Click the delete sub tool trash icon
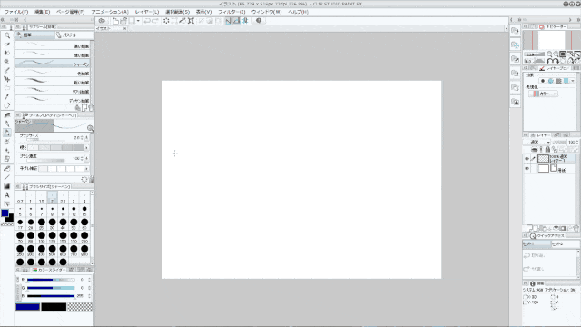Screen dimensions: 581x327 pyautogui.click(x=91, y=108)
